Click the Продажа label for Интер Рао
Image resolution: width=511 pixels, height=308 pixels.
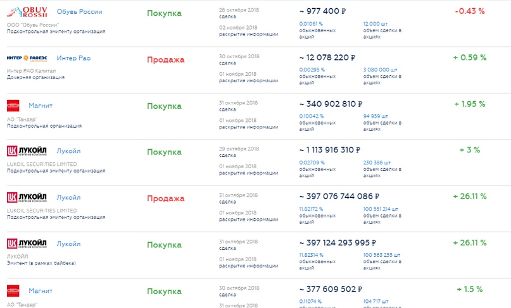165,60
